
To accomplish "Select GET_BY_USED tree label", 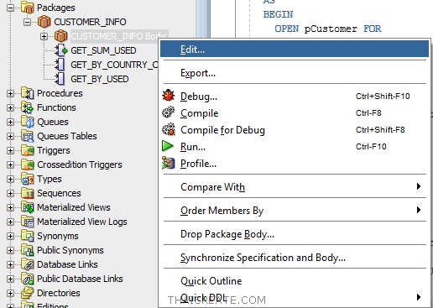I will click(100, 79).
